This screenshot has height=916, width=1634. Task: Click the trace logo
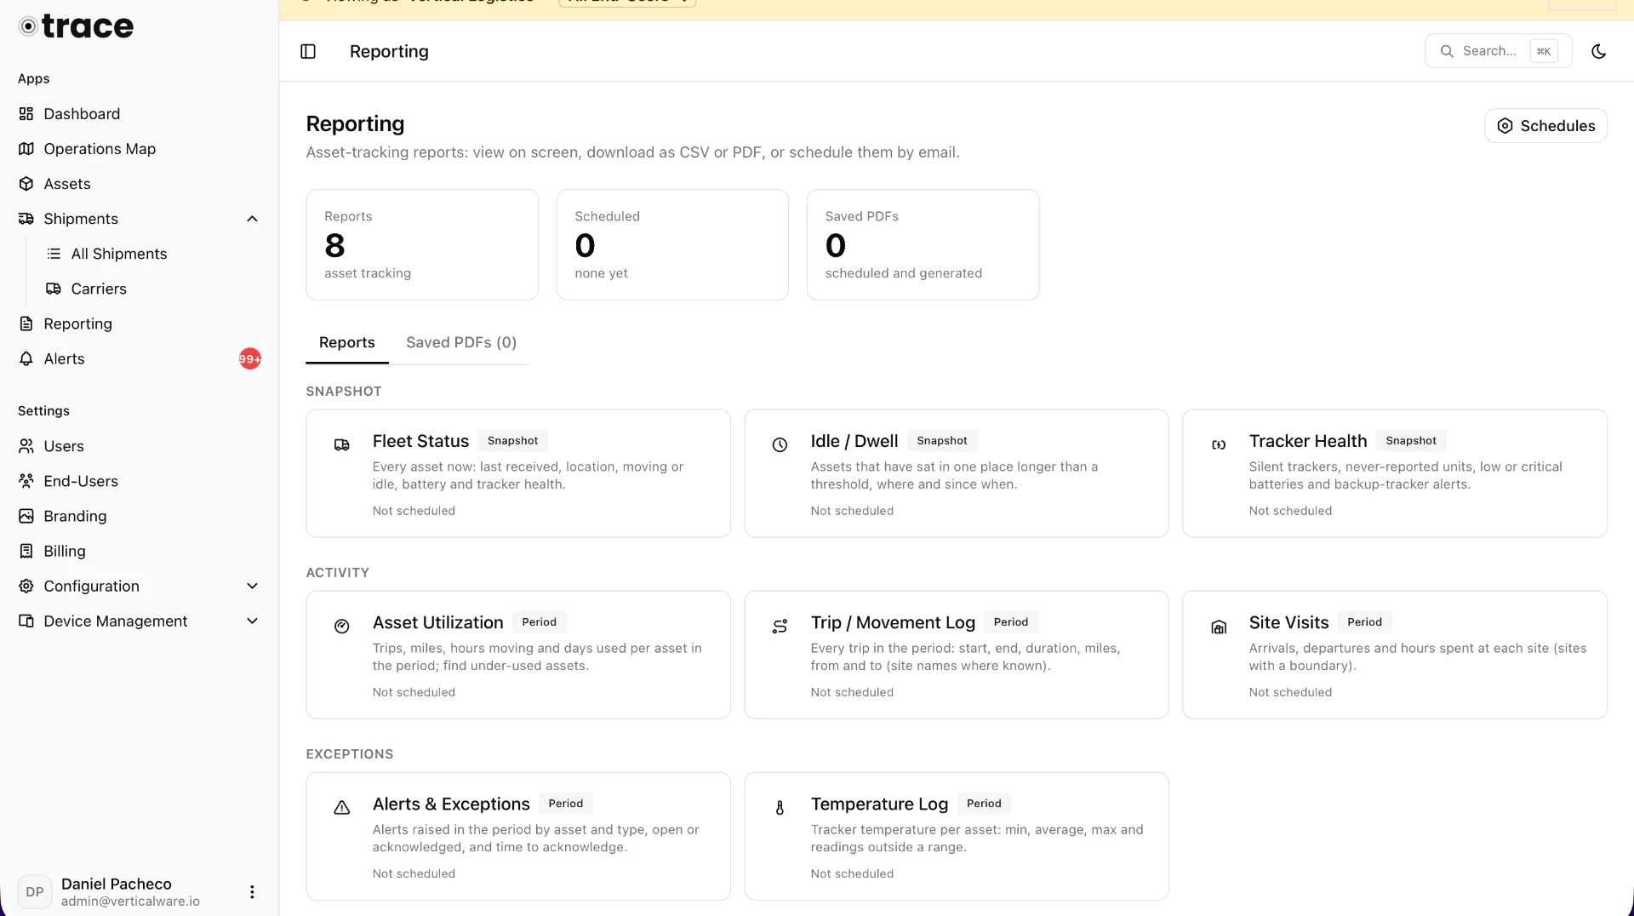coord(76,26)
